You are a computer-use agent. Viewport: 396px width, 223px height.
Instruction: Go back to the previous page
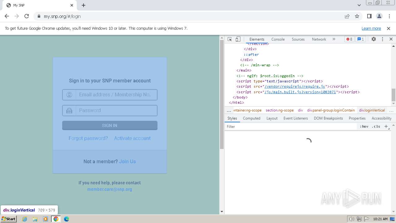(7, 16)
